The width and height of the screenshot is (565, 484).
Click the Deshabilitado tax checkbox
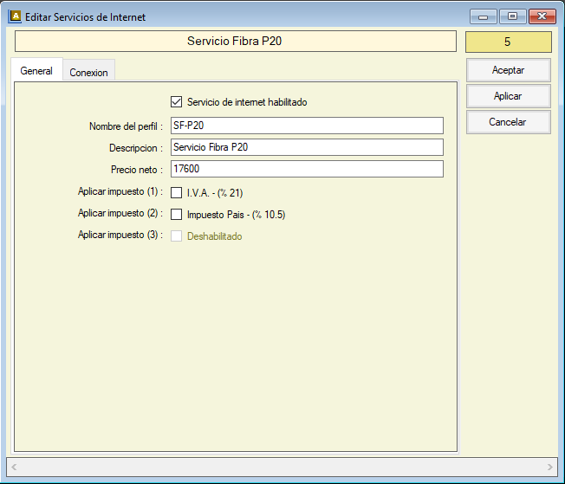tap(177, 236)
